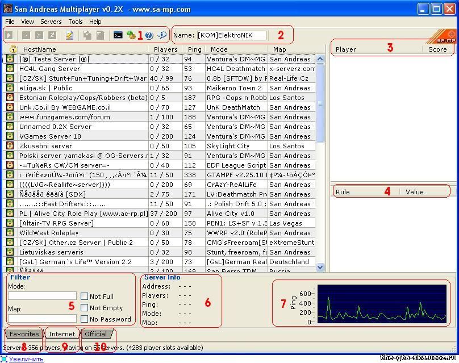The width and height of the screenshot is (459, 363).
Task: Sort servers by HostName column header
Action: click(x=83, y=49)
